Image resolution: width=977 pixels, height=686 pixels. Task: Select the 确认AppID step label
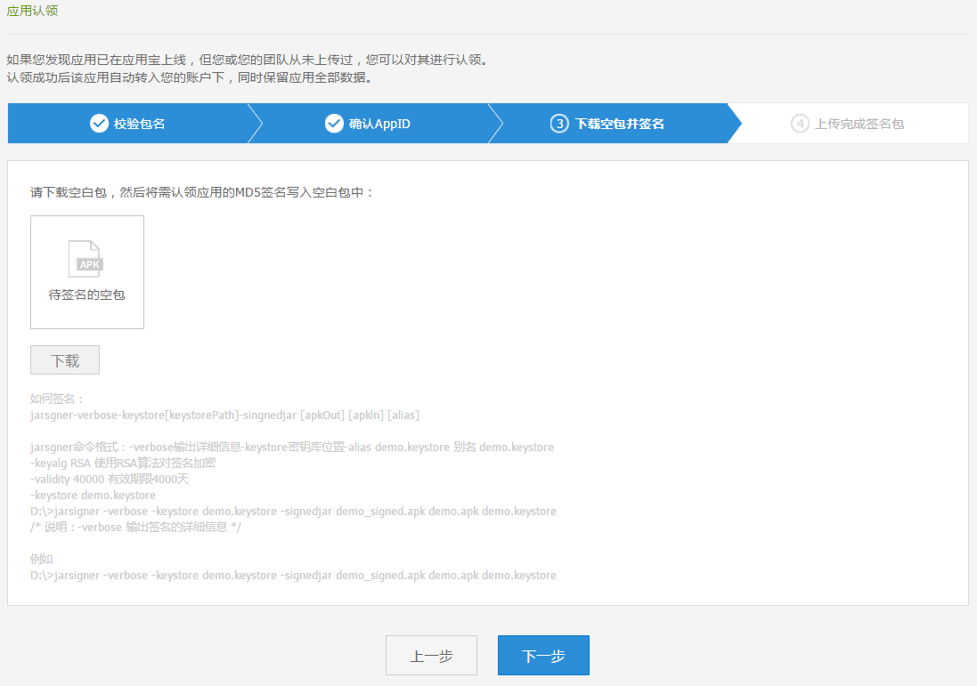tap(379, 124)
